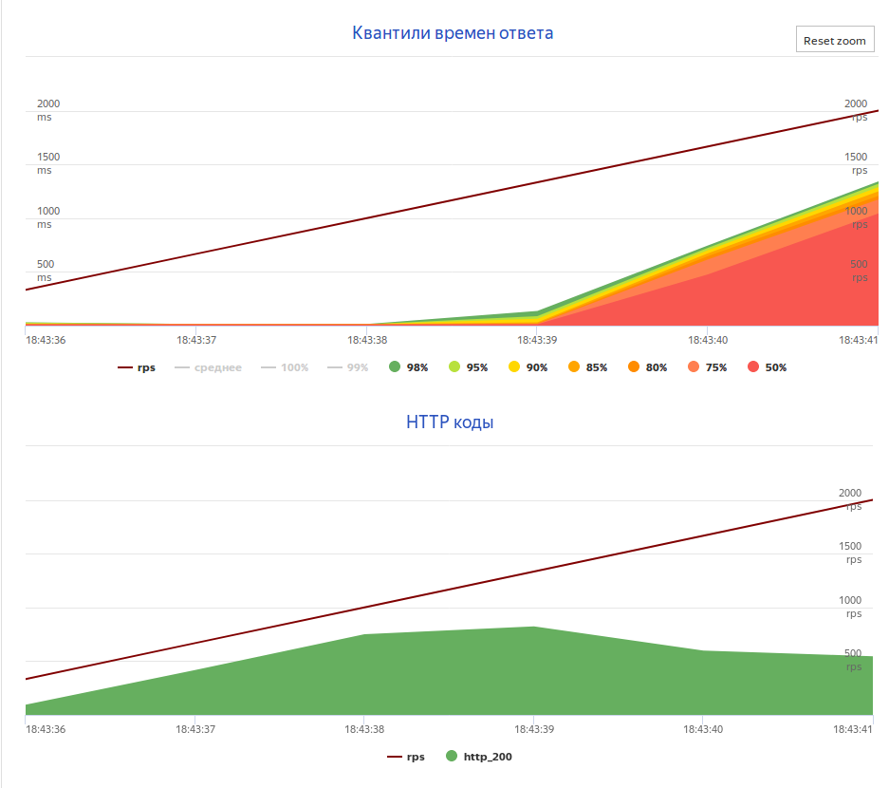Enable the среднее series in legend
This screenshot has height=788, width=889.
point(208,367)
